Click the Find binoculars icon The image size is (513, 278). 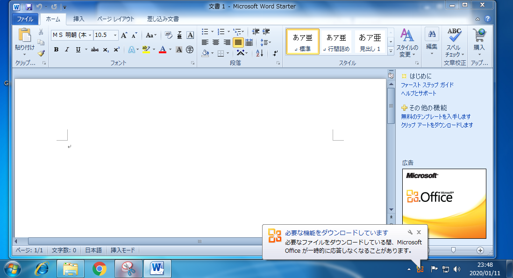point(432,35)
